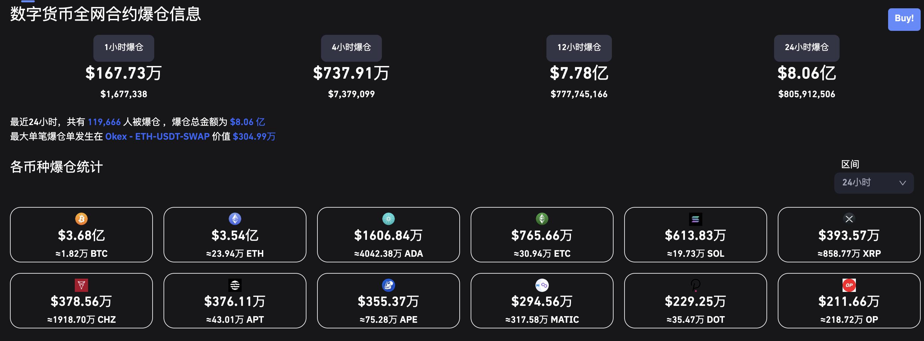Open the 24小时 interval dropdown
924x341 pixels.
pos(868,183)
